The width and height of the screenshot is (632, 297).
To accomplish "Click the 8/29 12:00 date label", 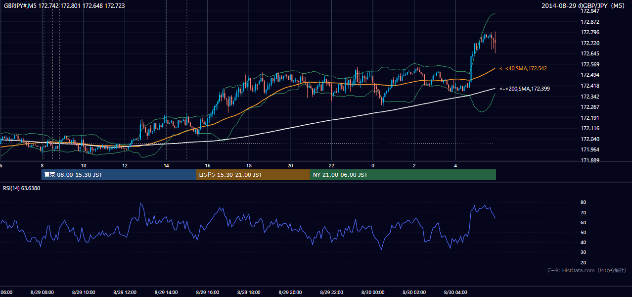I will tap(125, 293).
